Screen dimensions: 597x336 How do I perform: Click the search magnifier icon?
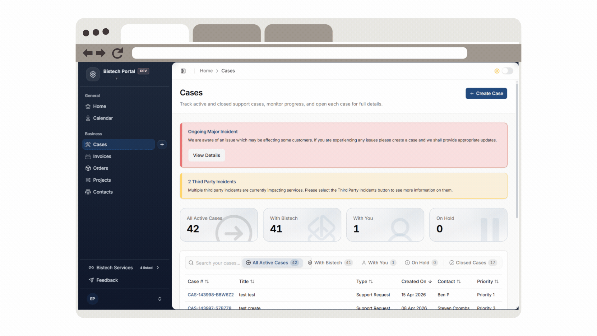tap(191, 263)
